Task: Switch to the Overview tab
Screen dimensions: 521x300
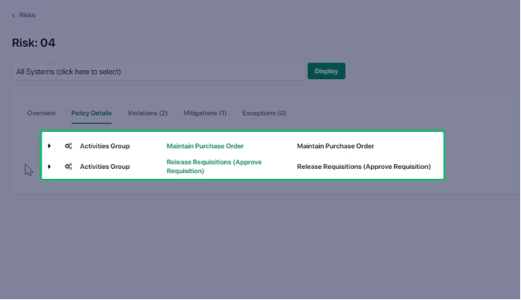Action: point(41,113)
